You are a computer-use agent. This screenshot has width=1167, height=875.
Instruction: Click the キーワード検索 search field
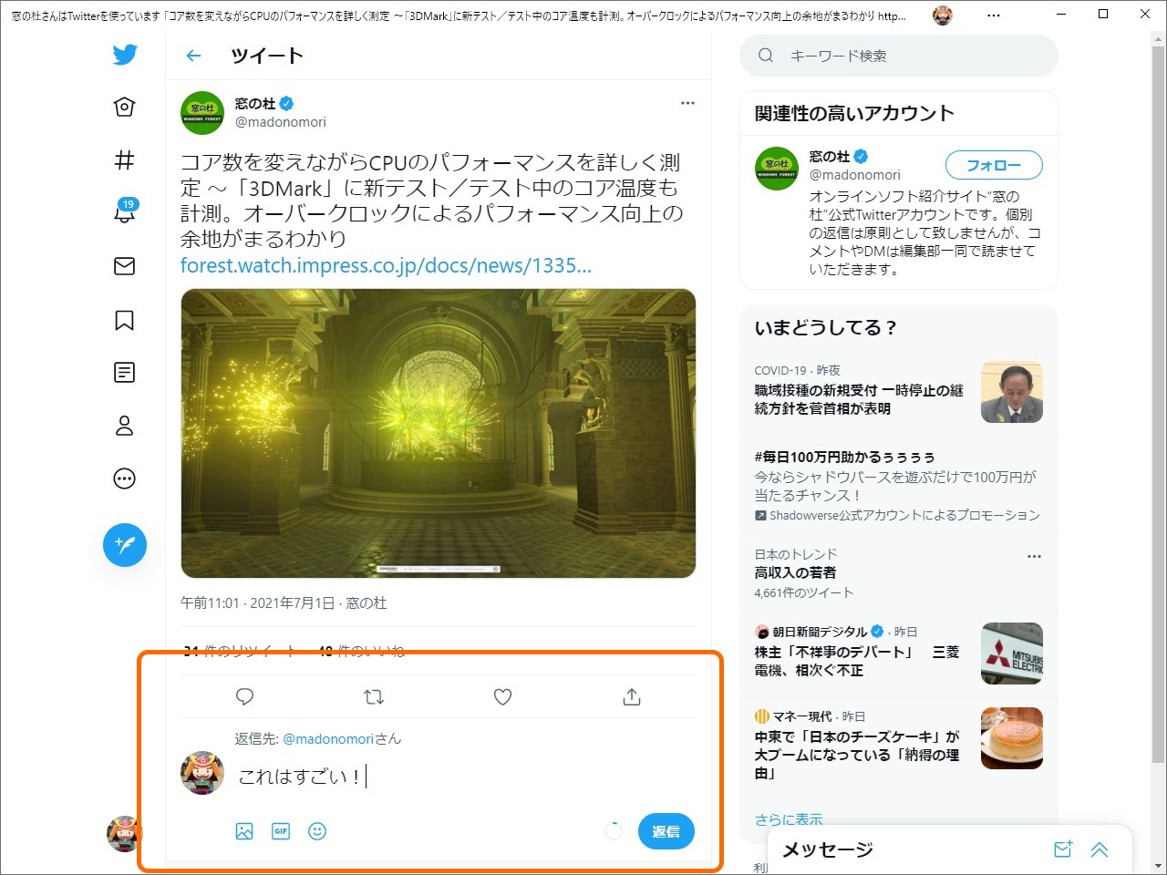coord(898,55)
